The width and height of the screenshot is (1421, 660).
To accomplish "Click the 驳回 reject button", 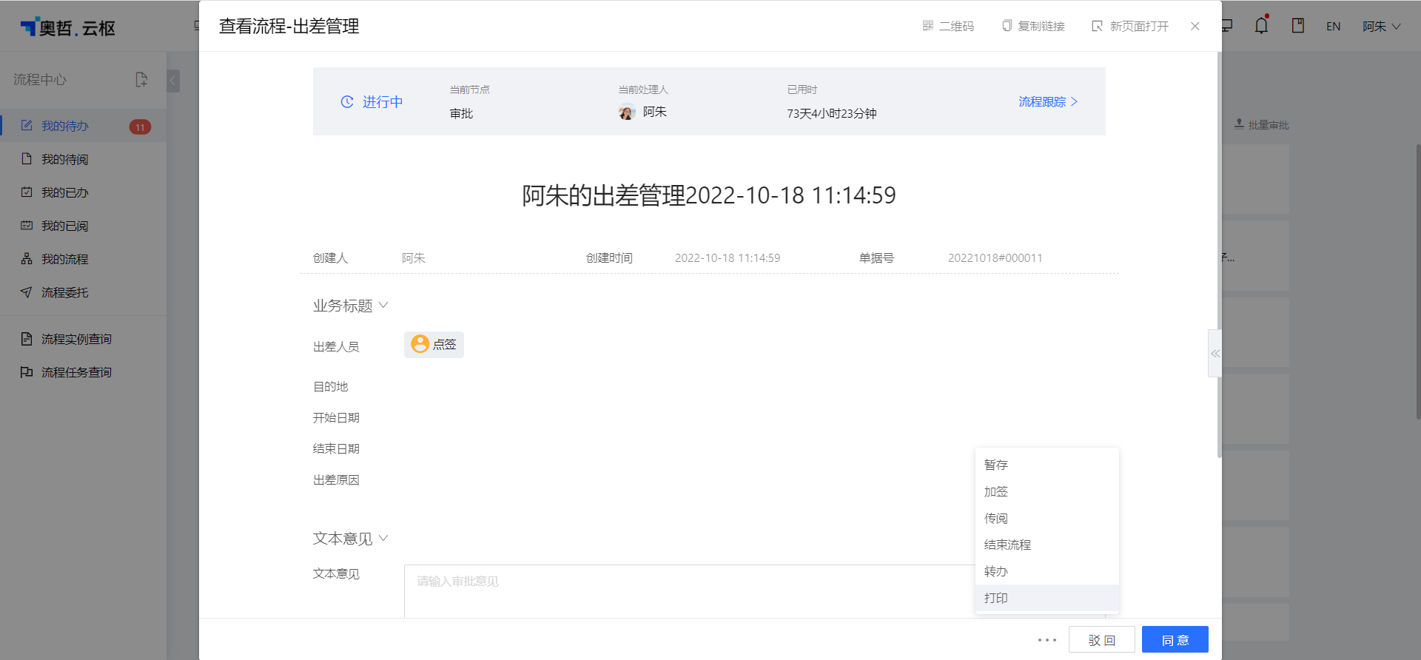I will (x=1102, y=640).
